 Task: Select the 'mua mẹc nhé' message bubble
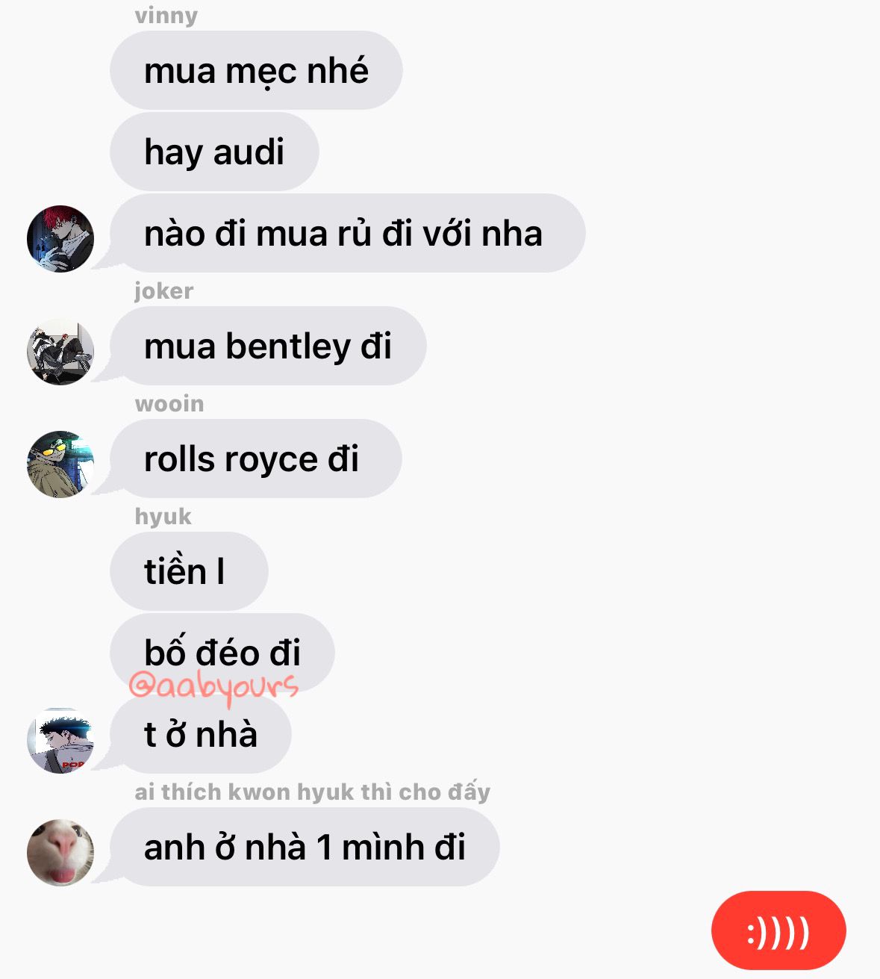pyautogui.click(x=256, y=70)
